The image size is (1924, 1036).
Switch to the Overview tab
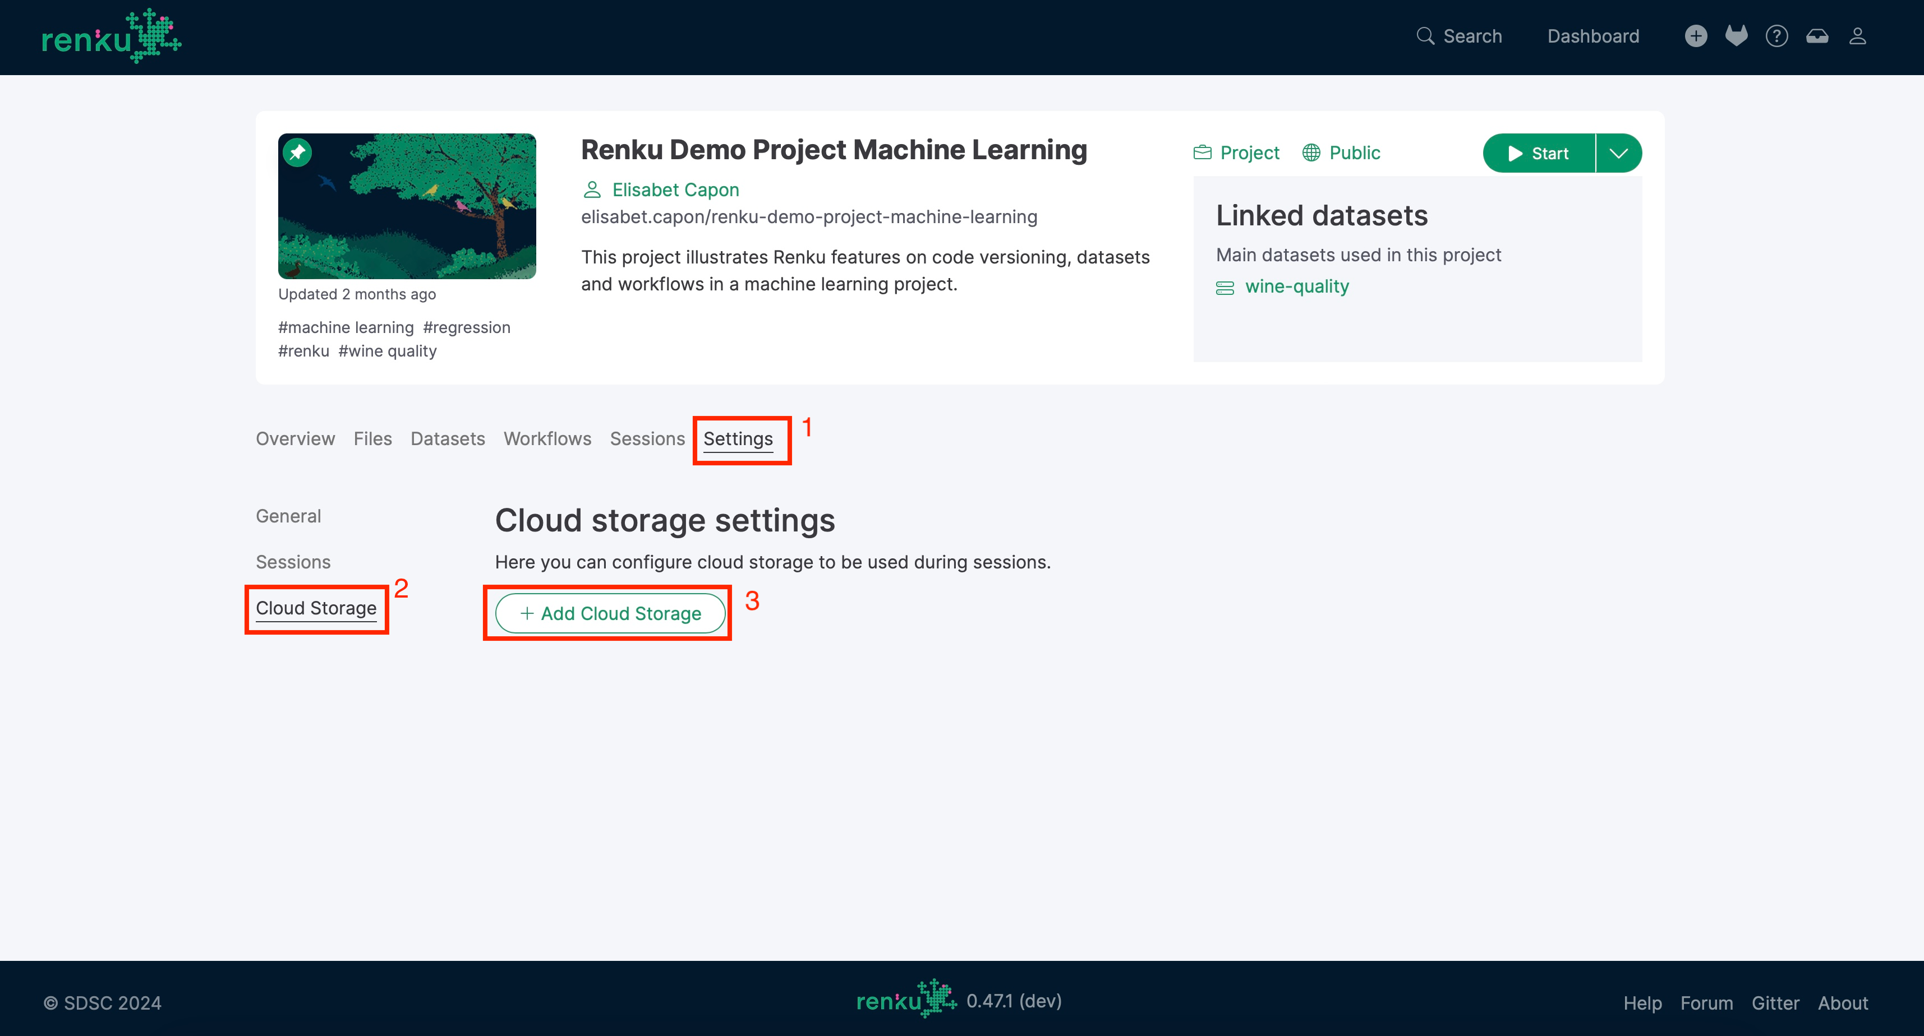point(295,439)
